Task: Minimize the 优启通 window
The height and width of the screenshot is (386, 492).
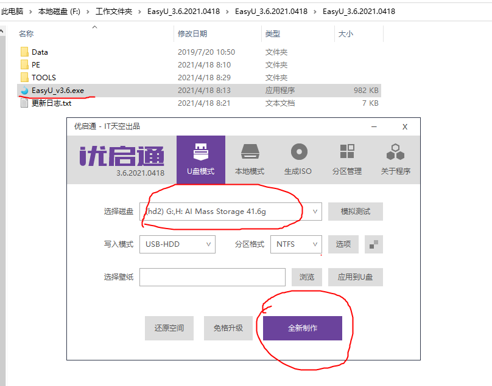Action: pyautogui.click(x=374, y=127)
